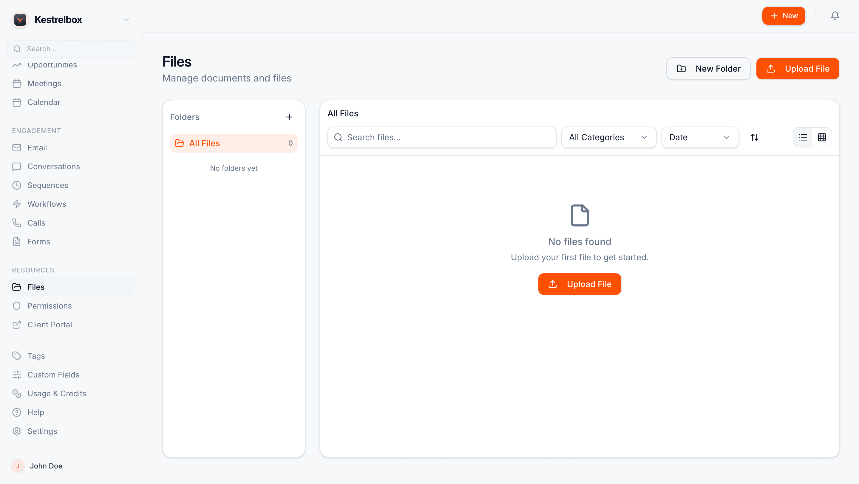Viewport: 859px width, 484px height.
Task: Switch file view to grid layout
Action: (822, 137)
